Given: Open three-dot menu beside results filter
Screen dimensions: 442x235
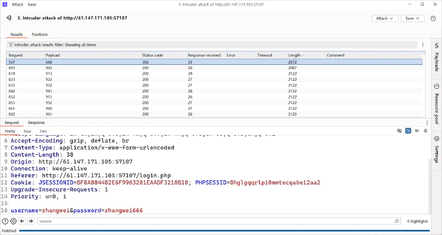Looking at the screenshot, I should pyautogui.click(x=423, y=44).
